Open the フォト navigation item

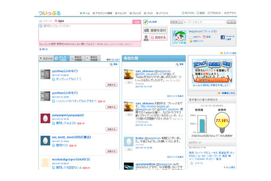click(x=149, y=13)
